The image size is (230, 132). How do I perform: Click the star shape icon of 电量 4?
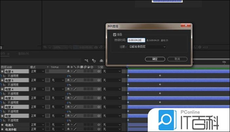(x=2, y=89)
